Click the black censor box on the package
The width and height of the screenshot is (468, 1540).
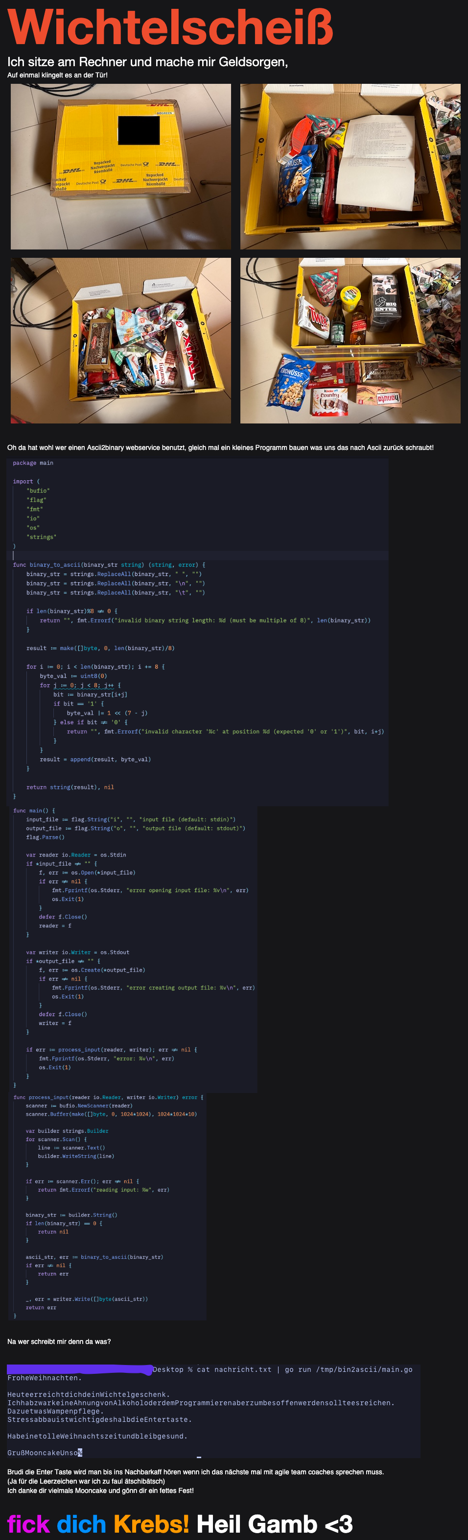[139, 130]
